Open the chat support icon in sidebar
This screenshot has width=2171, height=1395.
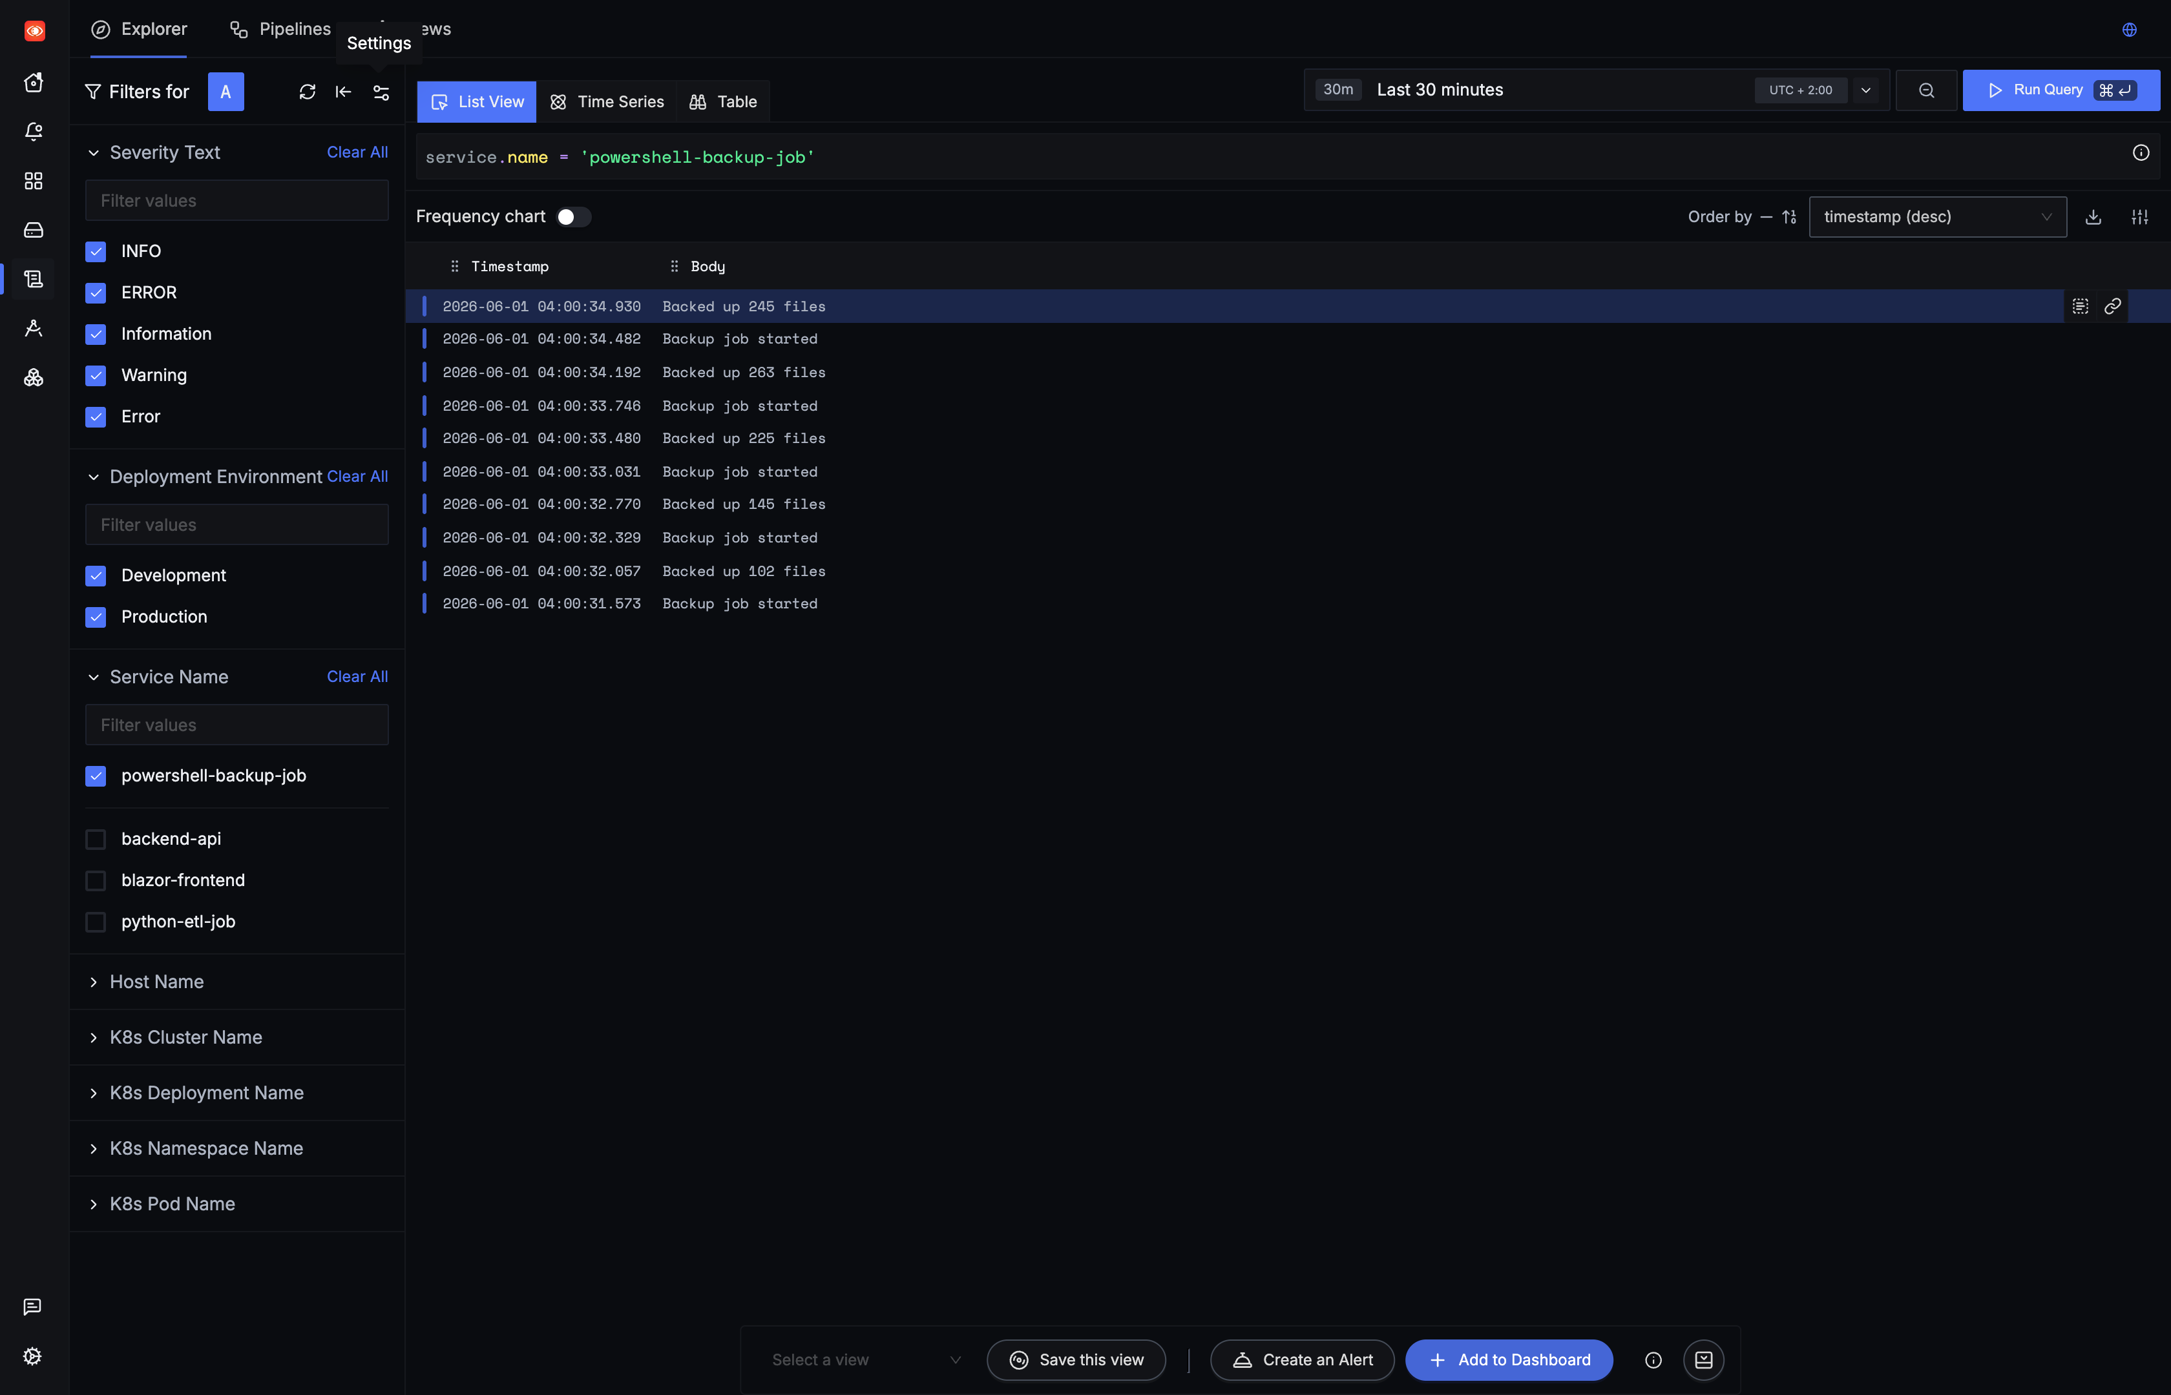click(32, 1307)
